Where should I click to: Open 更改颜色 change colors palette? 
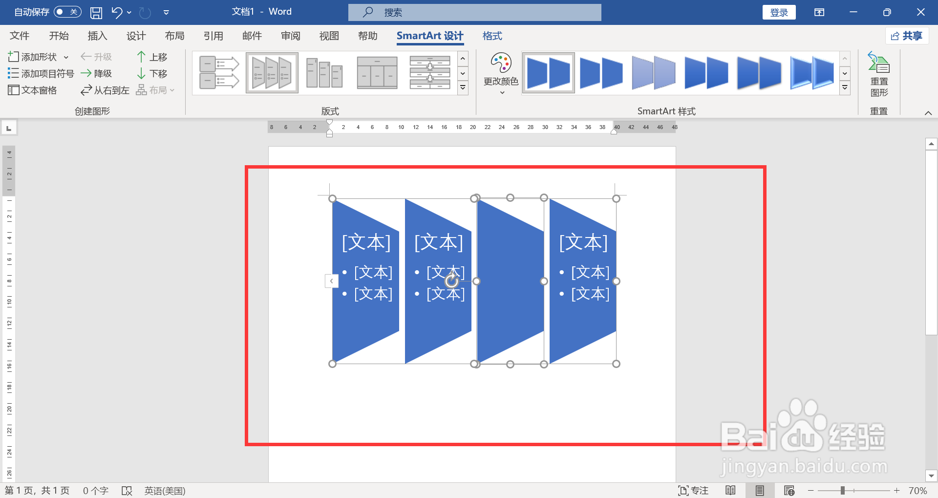pyautogui.click(x=501, y=73)
